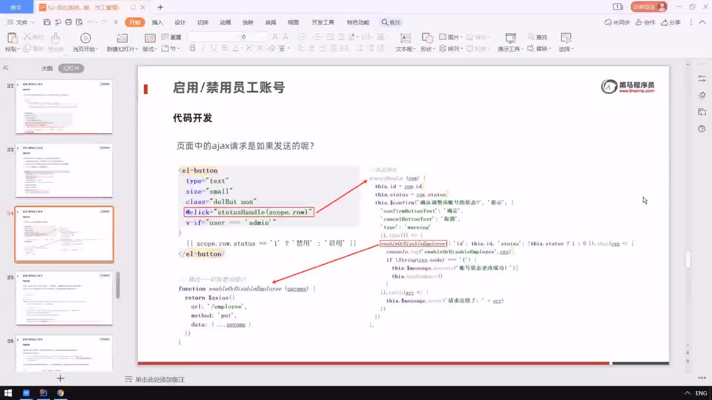712x400 pixels.
Task: Switch to the Animation (动画) tab
Action: 225,22
